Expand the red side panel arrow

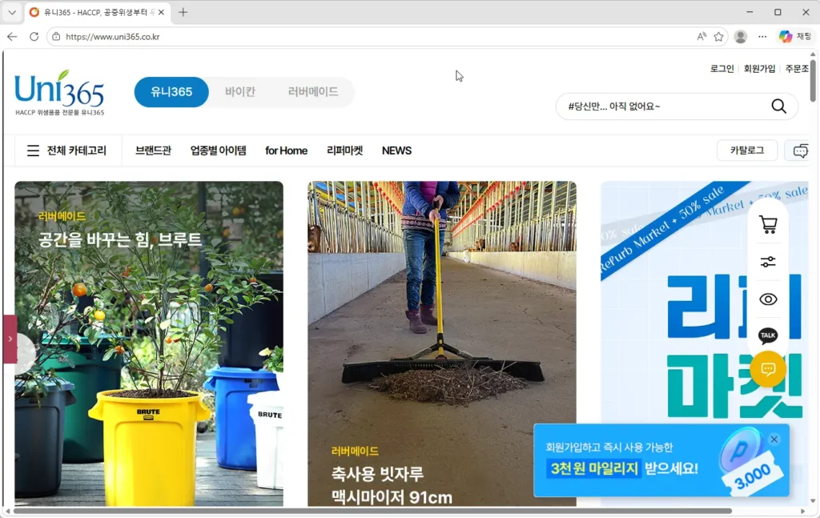10,339
